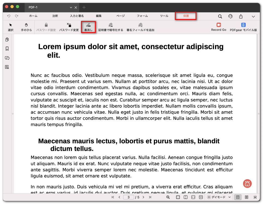Expand the toolbar overflow chevron on the right
The width and height of the screenshot is (263, 204).
(x=254, y=16)
